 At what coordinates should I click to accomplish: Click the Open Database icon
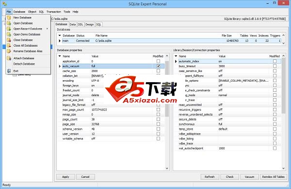[9, 23]
